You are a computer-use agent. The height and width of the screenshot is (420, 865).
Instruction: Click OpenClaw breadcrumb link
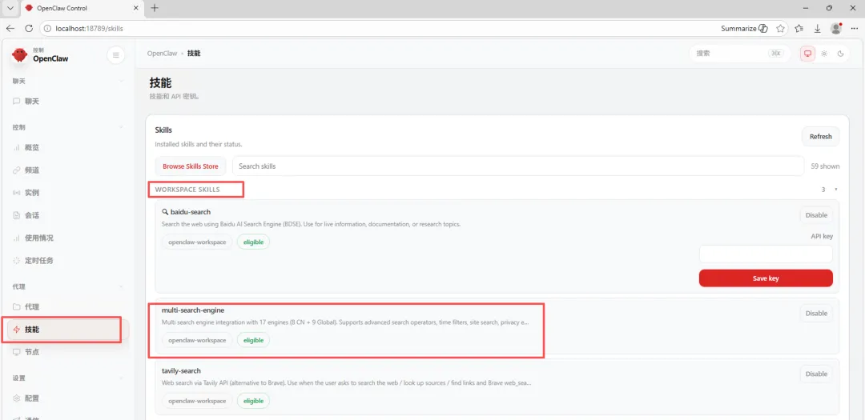(x=162, y=54)
